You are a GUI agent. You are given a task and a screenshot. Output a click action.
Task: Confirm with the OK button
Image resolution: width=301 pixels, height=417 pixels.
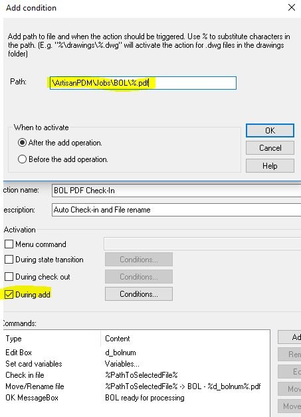click(x=270, y=131)
